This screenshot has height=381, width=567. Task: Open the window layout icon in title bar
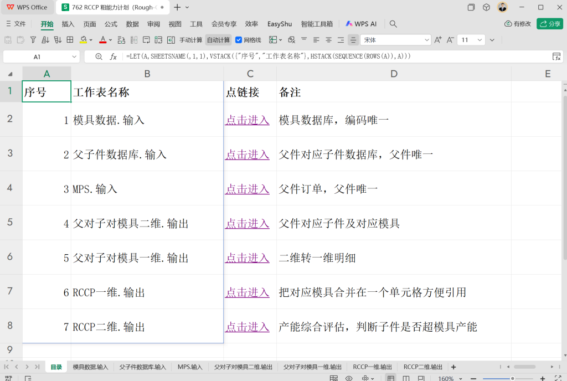pos(471,7)
